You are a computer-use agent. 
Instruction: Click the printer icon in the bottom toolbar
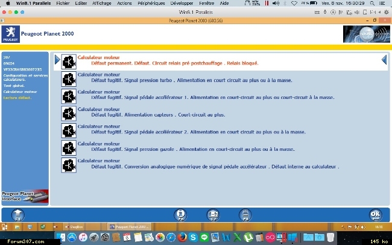[x=245, y=215]
